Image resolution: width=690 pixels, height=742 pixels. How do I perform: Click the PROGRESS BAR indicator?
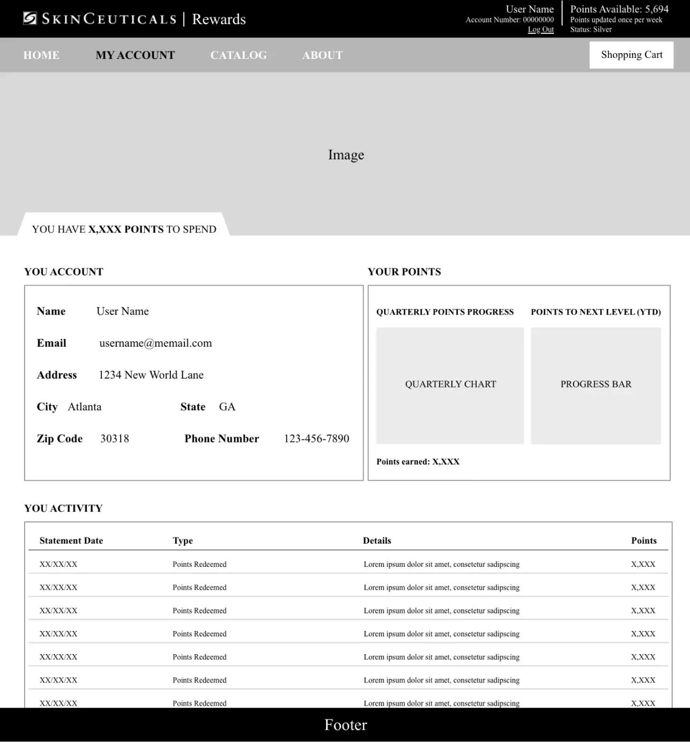596,385
